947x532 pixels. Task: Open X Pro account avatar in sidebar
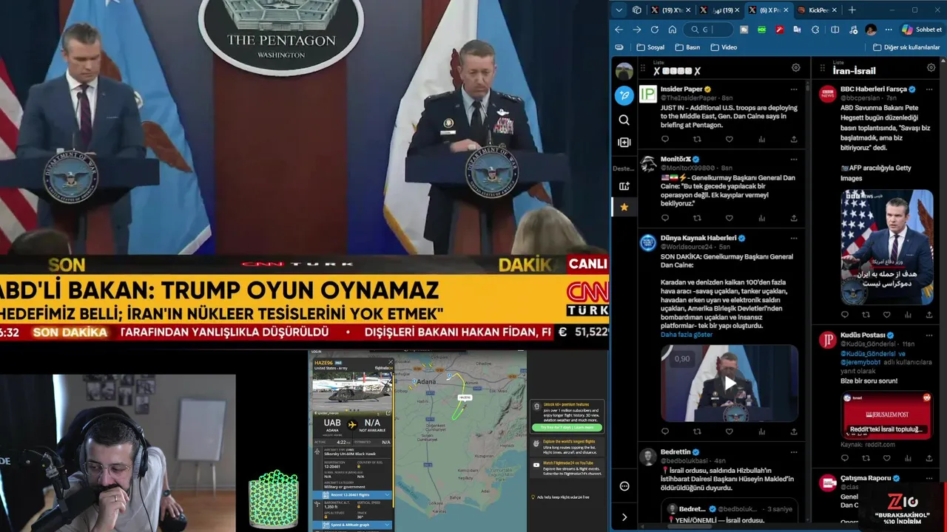pyautogui.click(x=624, y=71)
